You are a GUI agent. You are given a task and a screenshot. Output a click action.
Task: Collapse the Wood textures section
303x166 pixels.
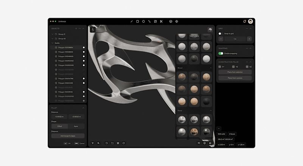tap(211, 68)
